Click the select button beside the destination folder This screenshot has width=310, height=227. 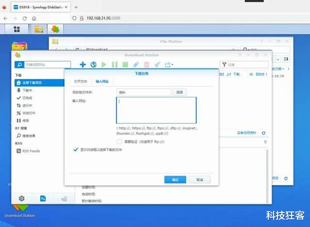point(179,92)
